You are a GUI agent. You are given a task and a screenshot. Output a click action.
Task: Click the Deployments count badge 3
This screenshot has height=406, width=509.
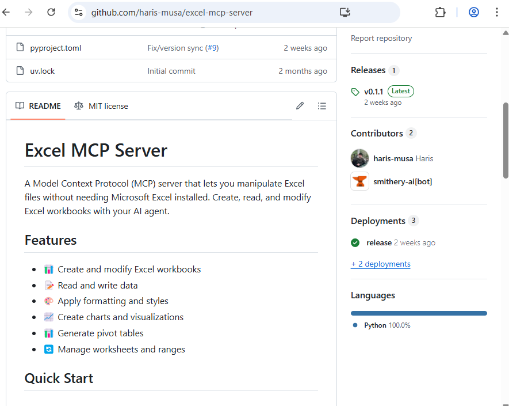coord(413,221)
